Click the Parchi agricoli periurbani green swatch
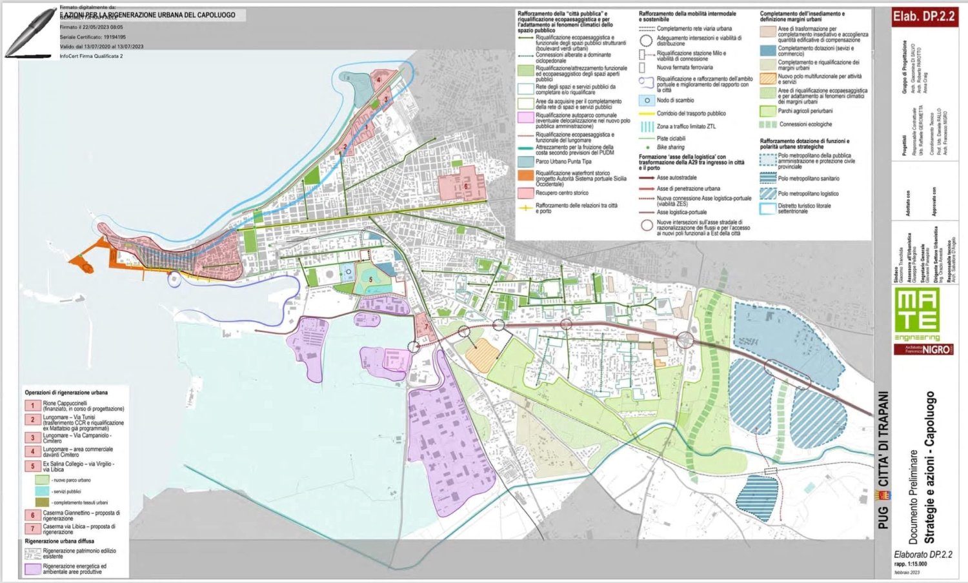968x583 pixels. [768, 111]
